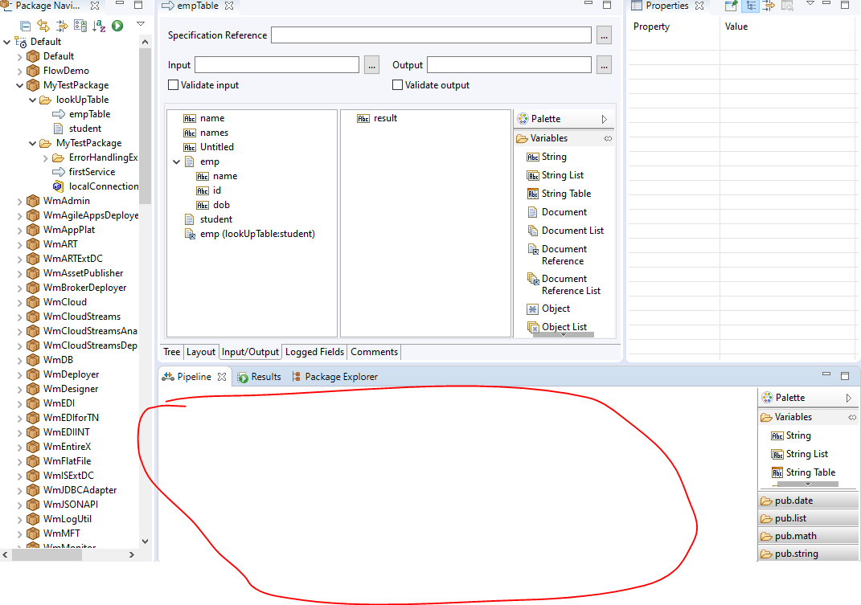Select the String variable in the Palette
The width and height of the screenshot is (861, 605).
[555, 156]
